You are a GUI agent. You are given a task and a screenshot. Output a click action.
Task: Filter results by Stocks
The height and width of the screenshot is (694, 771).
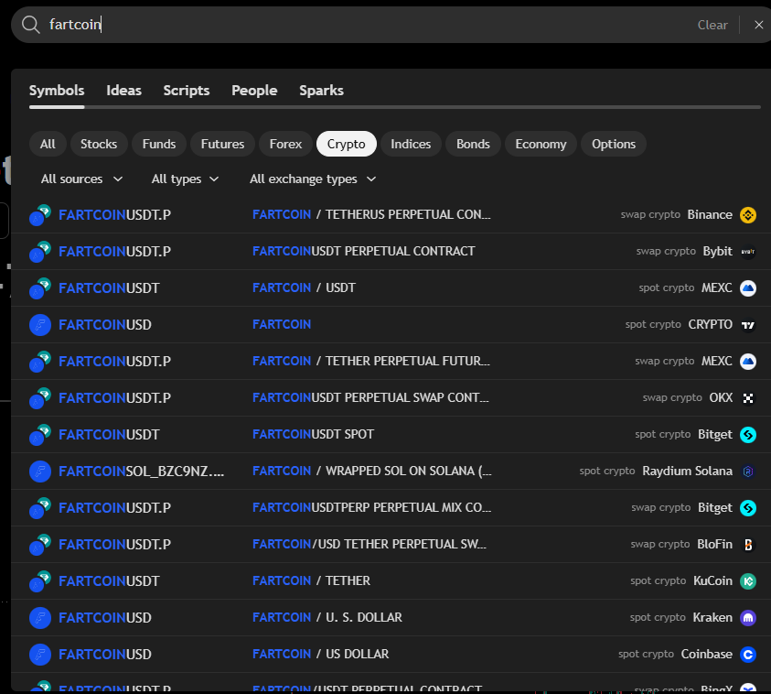(99, 144)
